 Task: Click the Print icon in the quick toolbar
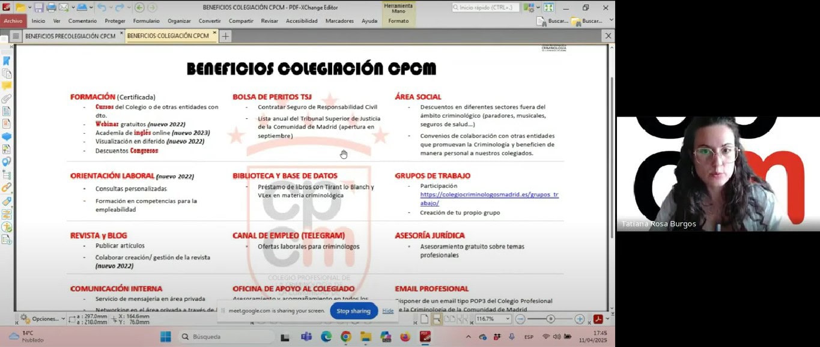coord(51,7)
